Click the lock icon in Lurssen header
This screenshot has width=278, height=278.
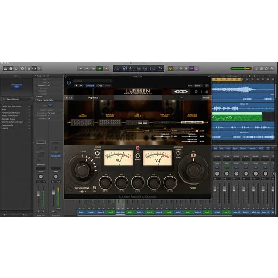point(206,92)
